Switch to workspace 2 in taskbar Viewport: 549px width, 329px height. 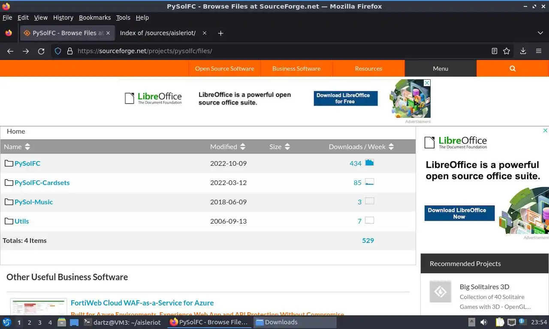(30, 322)
